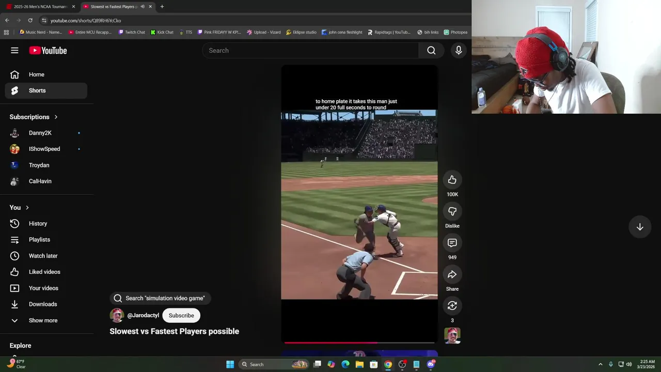Open watch History

(46, 224)
